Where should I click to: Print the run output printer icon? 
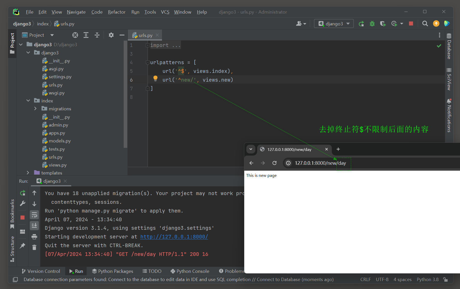[x=34, y=237]
